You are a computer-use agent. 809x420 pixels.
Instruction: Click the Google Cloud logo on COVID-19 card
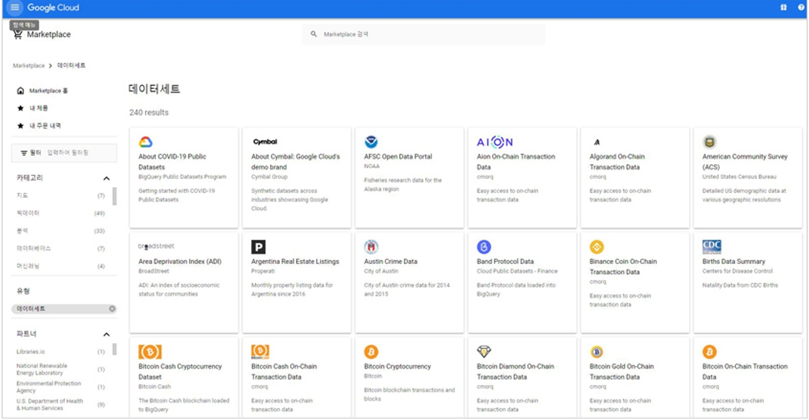tap(147, 141)
